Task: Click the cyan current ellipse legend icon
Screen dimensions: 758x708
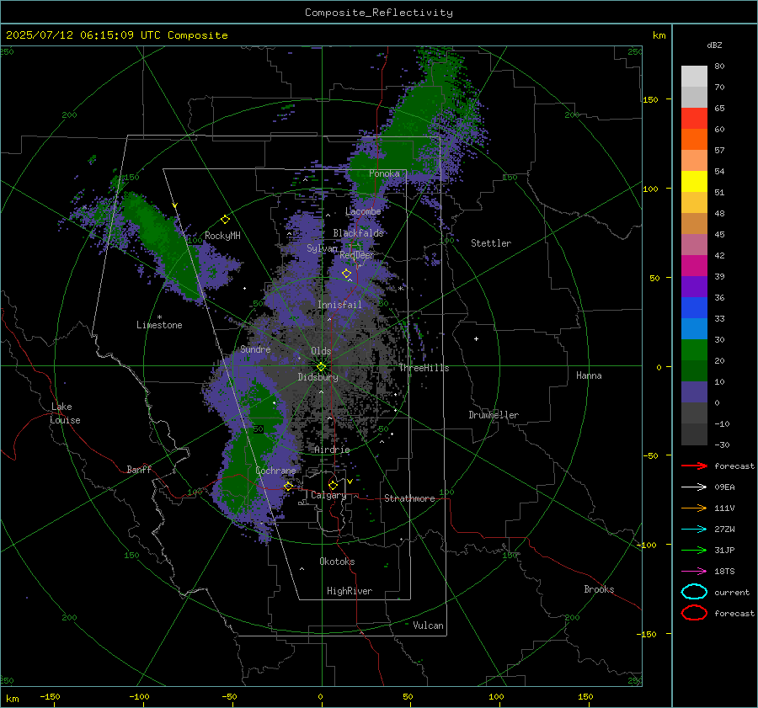Action: point(694,592)
